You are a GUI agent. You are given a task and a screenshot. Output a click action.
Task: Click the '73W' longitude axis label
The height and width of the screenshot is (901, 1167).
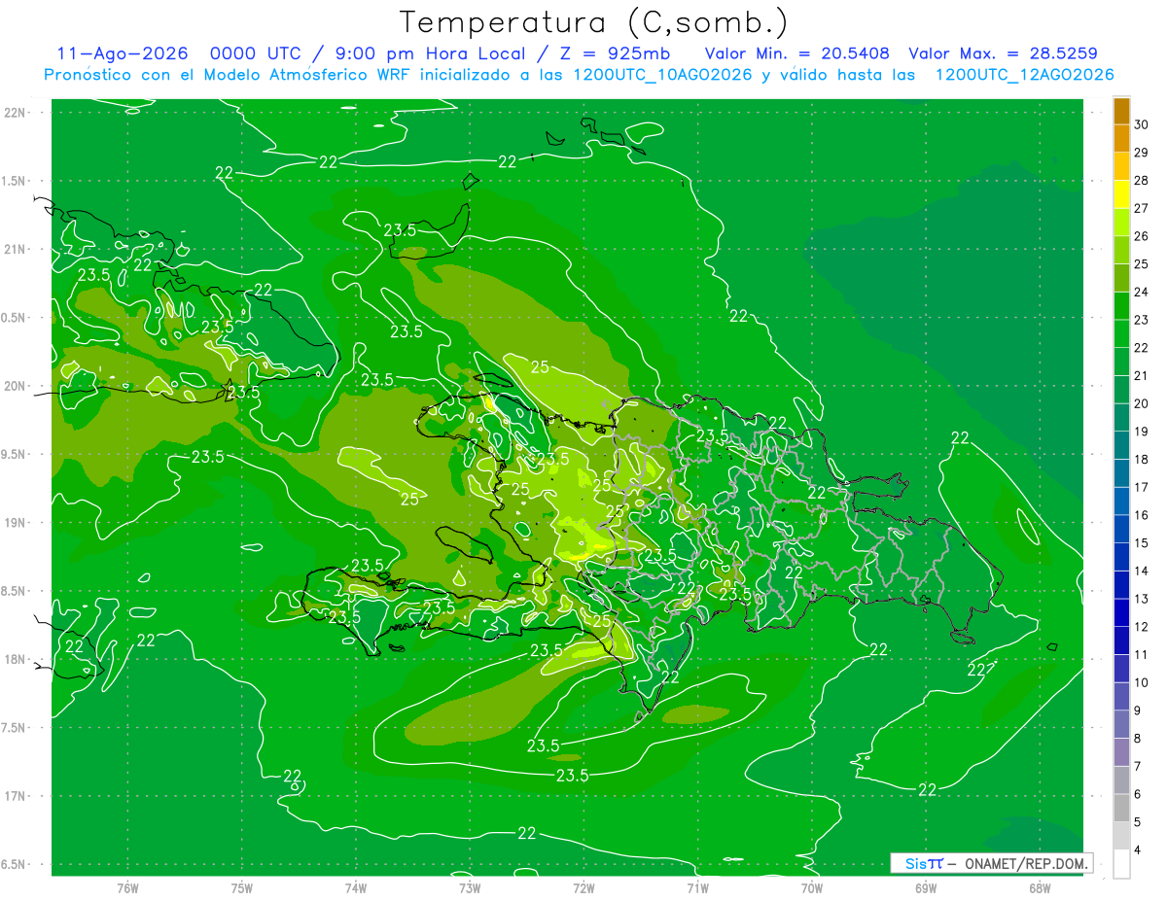click(470, 887)
